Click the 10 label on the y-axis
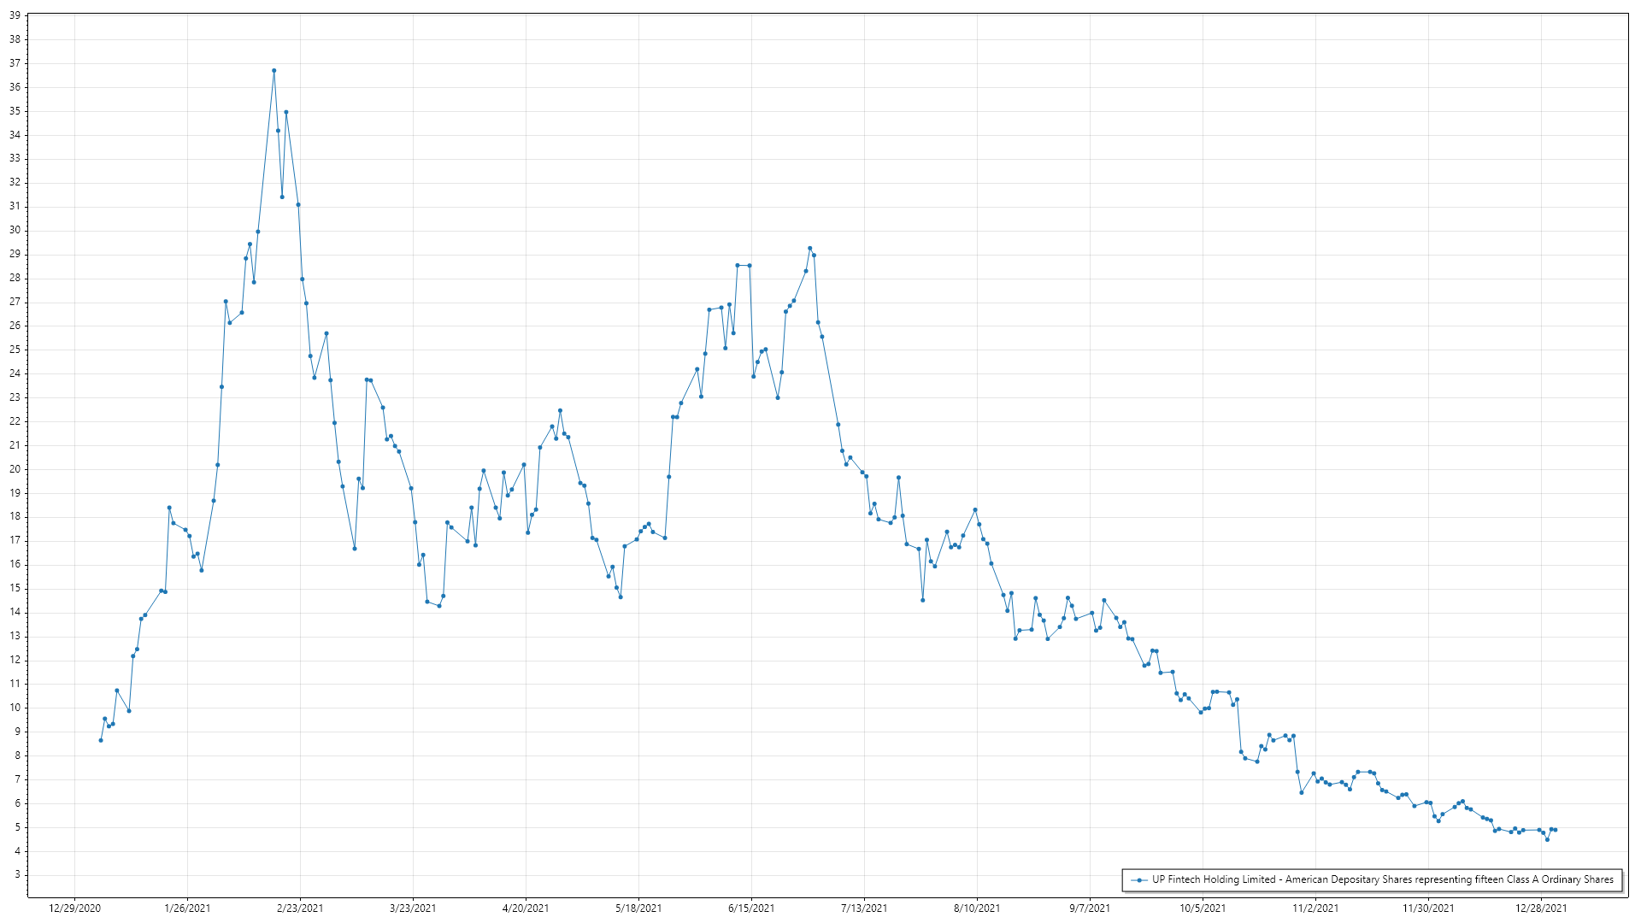Viewport: 1641px width, 923px height. 15,708
